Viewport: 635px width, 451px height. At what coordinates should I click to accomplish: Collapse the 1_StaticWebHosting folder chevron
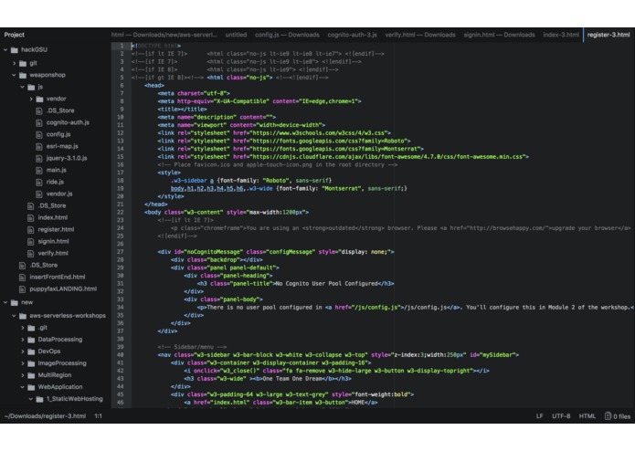point(31,399)
